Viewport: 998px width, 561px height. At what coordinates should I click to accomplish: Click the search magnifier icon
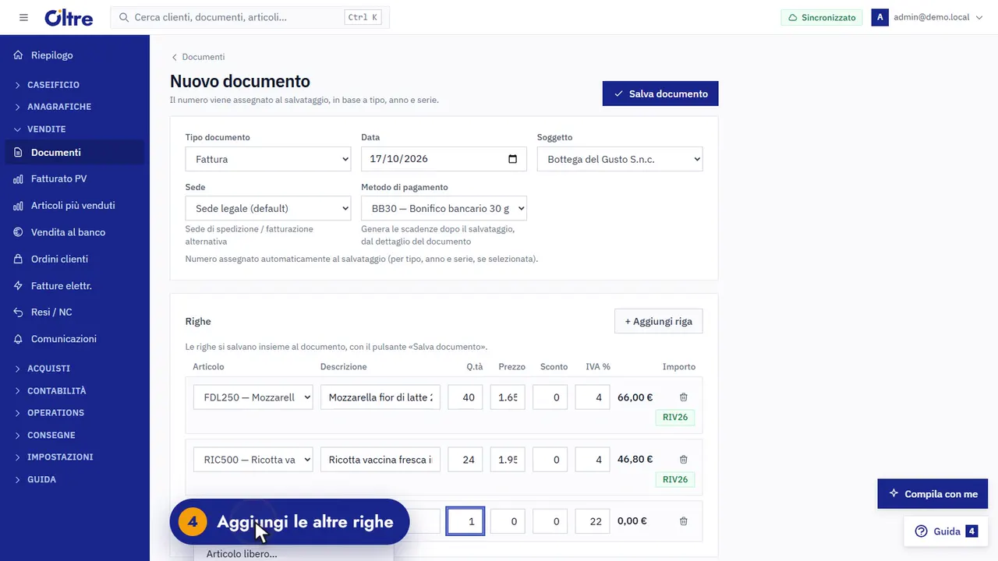pos(124,17)
